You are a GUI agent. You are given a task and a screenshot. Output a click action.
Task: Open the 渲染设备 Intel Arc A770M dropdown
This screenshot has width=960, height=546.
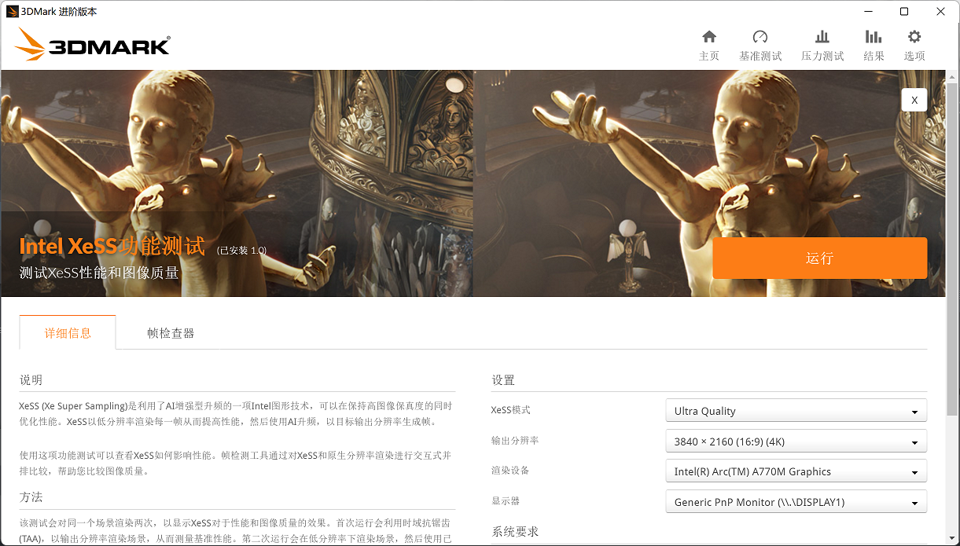point(796,471)
